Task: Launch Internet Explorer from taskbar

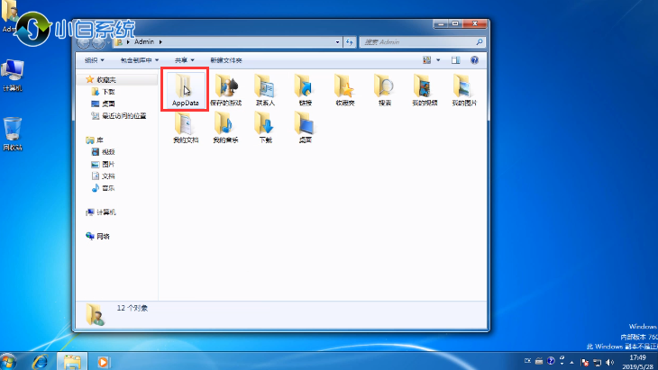Action: click(x=40, y=361)
